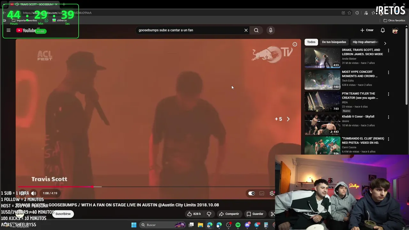Open options for the SICKO MODE video

389,51
